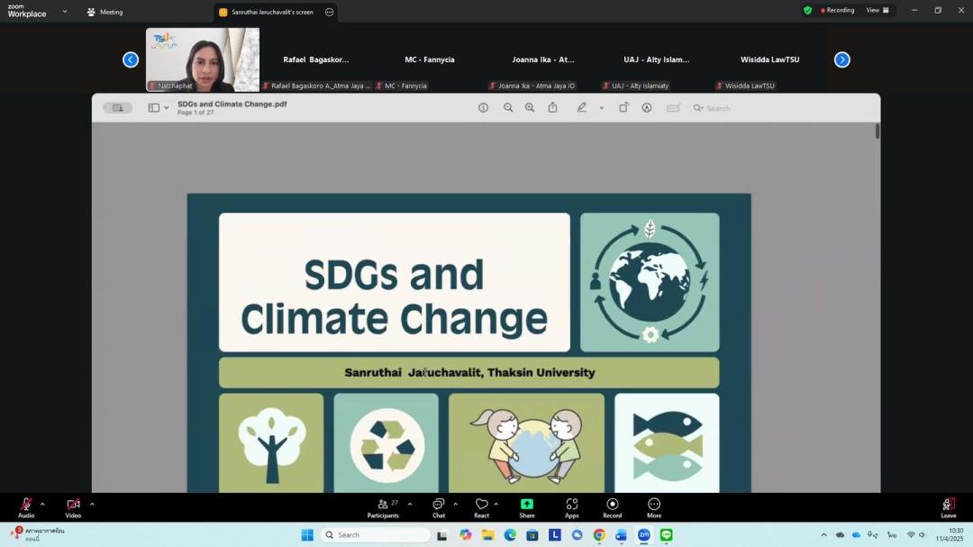Open the Chat panel

tap(438, 505)
